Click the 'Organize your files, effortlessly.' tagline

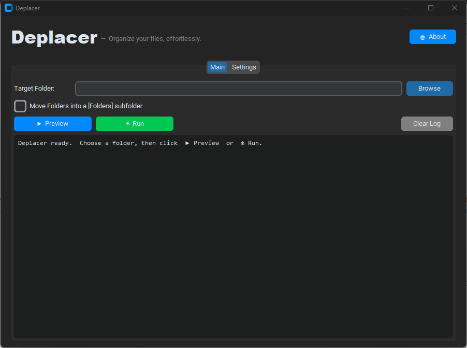155,39
